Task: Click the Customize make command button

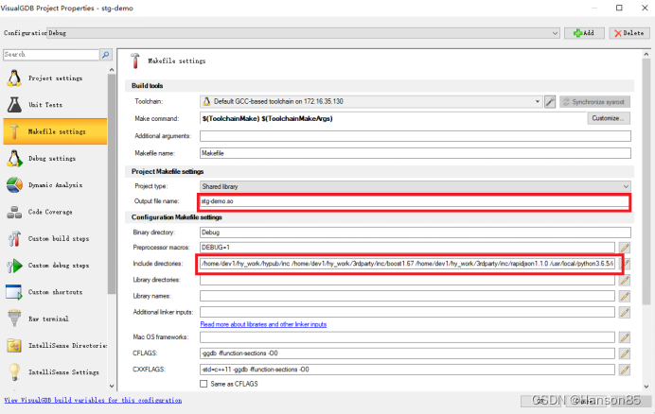Action: pos(609,118)
